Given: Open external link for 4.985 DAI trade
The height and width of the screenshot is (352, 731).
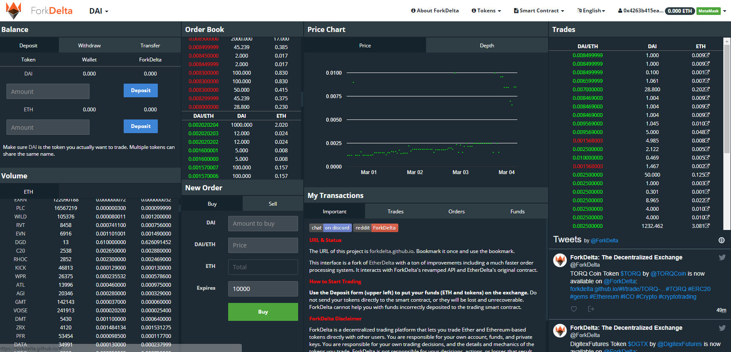Looking at the screenshot, I should pyautogui.click(x=707, y=140).
